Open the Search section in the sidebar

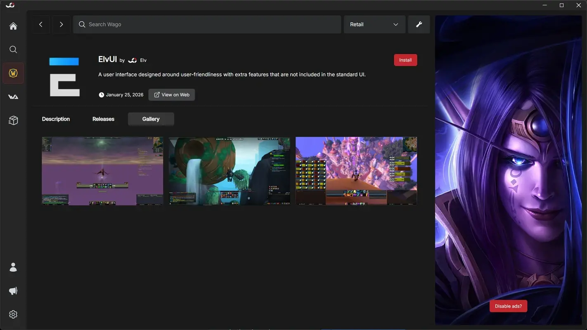click(13, 49)
